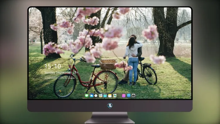Open the Weather app in dock
This screenshot has height=124, width=220.
[x=92, y=95]
